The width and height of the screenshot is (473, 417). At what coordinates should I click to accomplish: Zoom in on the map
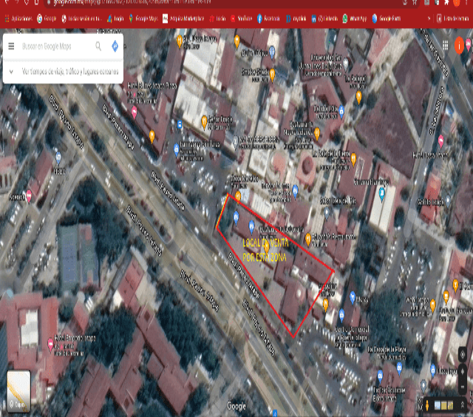pyautogui.click(x=462, y=372)
